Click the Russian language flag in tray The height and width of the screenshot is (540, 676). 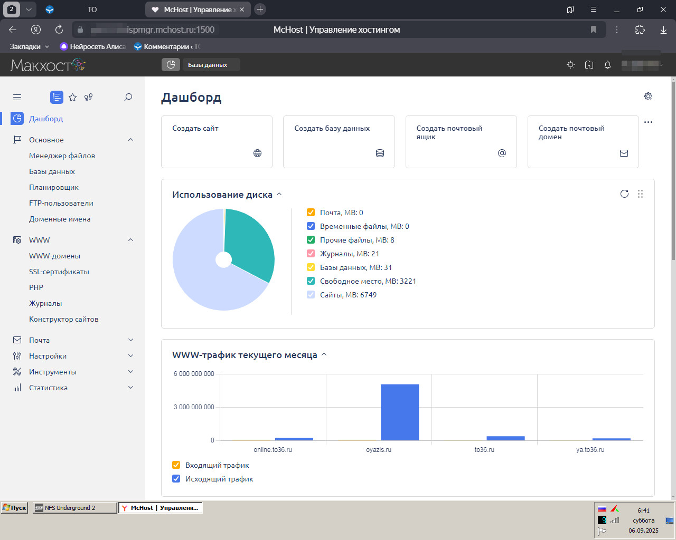(x=602, y=509)
